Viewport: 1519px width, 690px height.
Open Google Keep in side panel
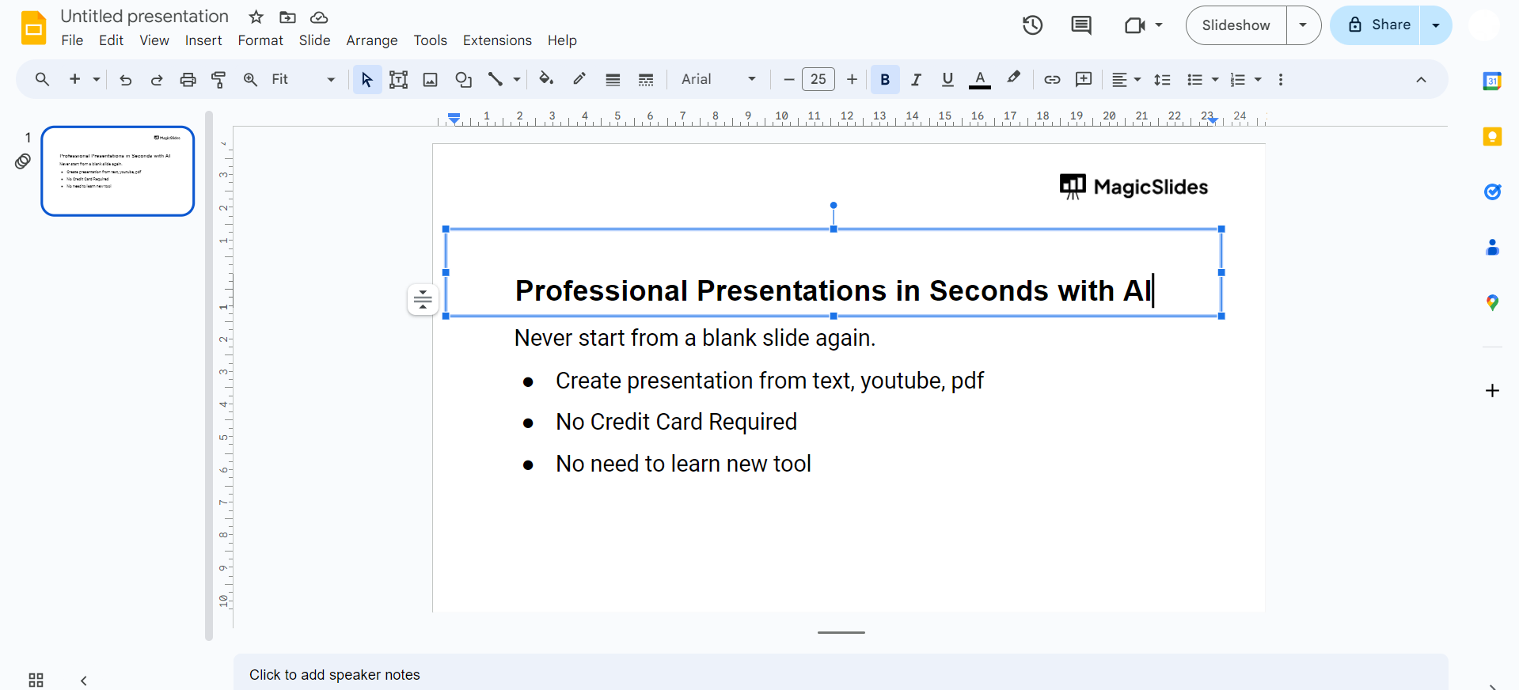pyautogui.click(x=1492, y=137)
